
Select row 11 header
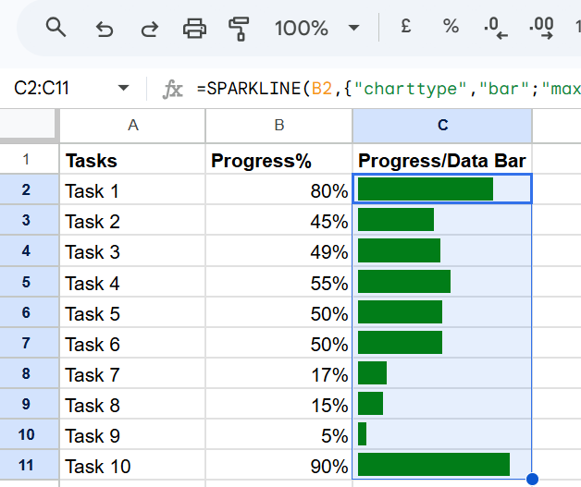click(x=29, y=465)
